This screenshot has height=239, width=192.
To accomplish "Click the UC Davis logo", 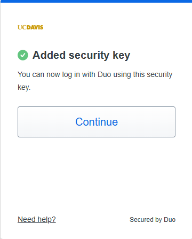I will (x=30, y=27).
